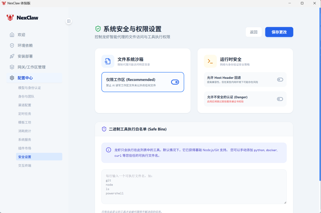This screenshot has height=213, width=321.
Task: Click the gear icon beside 配置中心
Action: pyautogui.click(x=12, y=78)
